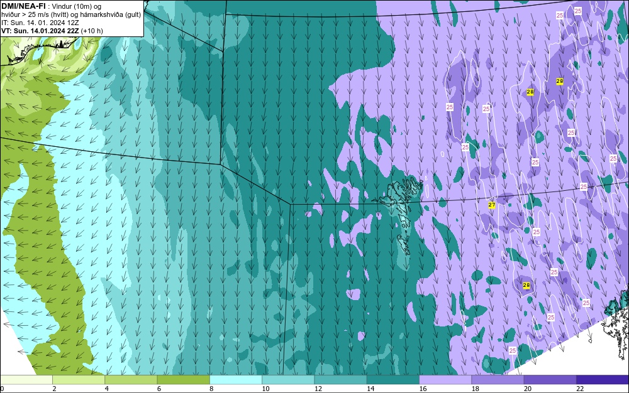
Task: Click the 4–6 m/s green legend swatch
Action: pos(131,380)
